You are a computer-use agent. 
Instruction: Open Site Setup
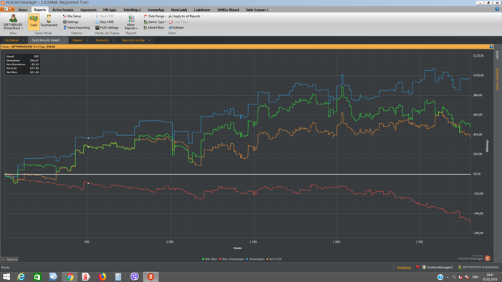[x=72, y=16]
